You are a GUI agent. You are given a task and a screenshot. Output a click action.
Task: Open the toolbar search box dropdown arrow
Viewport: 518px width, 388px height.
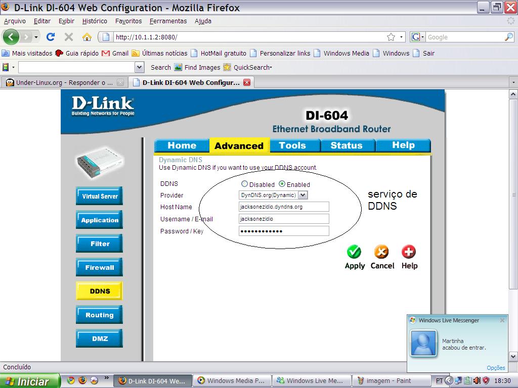pyautogui.click(x=140, y=67)
